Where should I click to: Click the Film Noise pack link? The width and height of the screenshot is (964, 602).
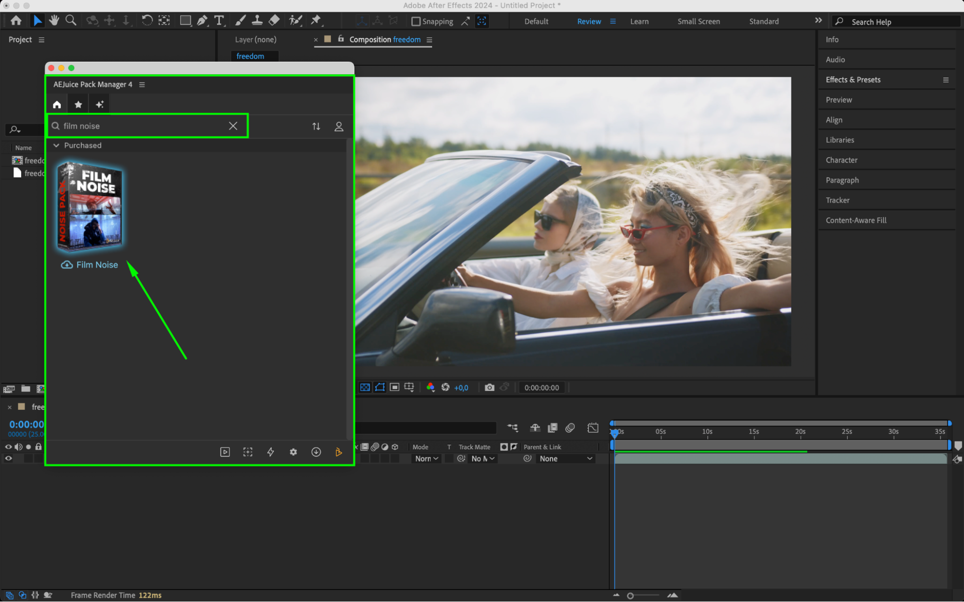[97, 265]
